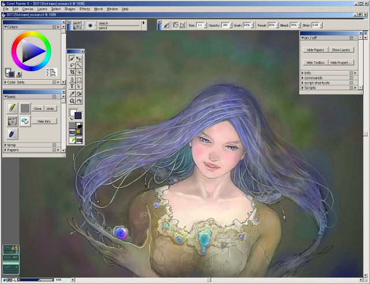Open the paper selector in the toolbox

click(x=72, y=125)
